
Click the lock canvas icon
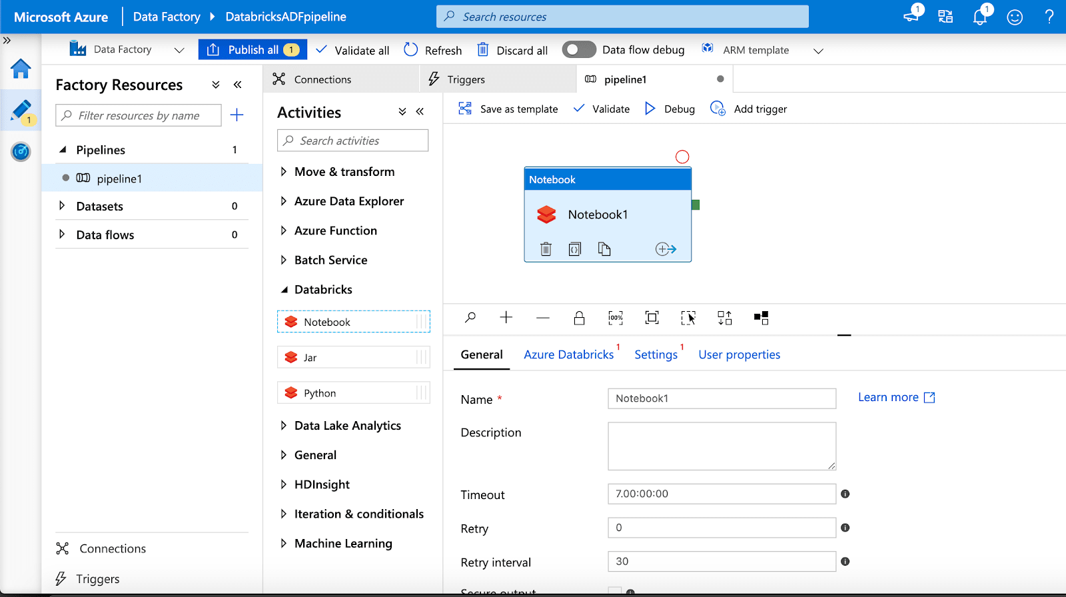tap(579, 318)
